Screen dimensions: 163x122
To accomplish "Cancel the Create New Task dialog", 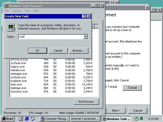I will (x=58, y=51).
